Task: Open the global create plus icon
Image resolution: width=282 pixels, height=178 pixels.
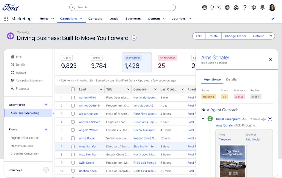Action: [x=227, y=7]
